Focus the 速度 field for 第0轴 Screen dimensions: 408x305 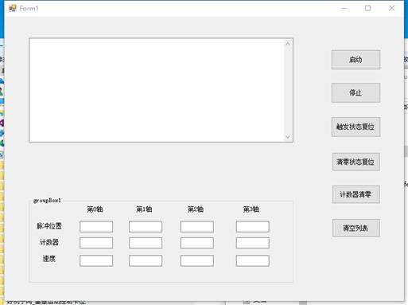(96, 260)
